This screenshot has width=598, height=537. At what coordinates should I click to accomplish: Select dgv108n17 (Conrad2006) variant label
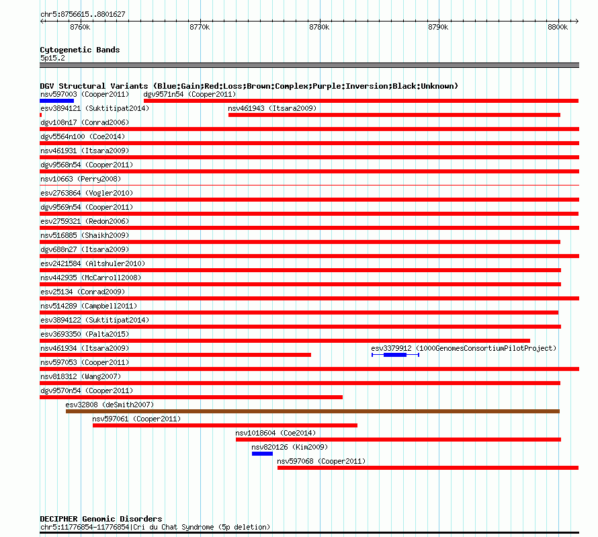tap(85, 122)
